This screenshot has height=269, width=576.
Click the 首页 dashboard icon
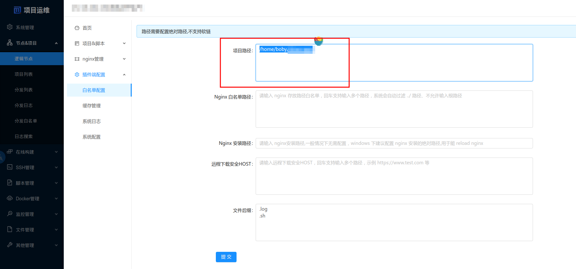point(77,28)
